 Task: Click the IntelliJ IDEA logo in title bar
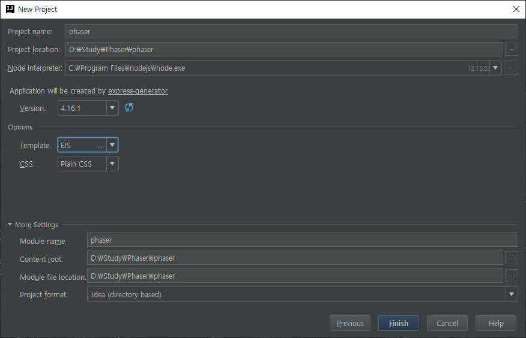tap(10, 9)
